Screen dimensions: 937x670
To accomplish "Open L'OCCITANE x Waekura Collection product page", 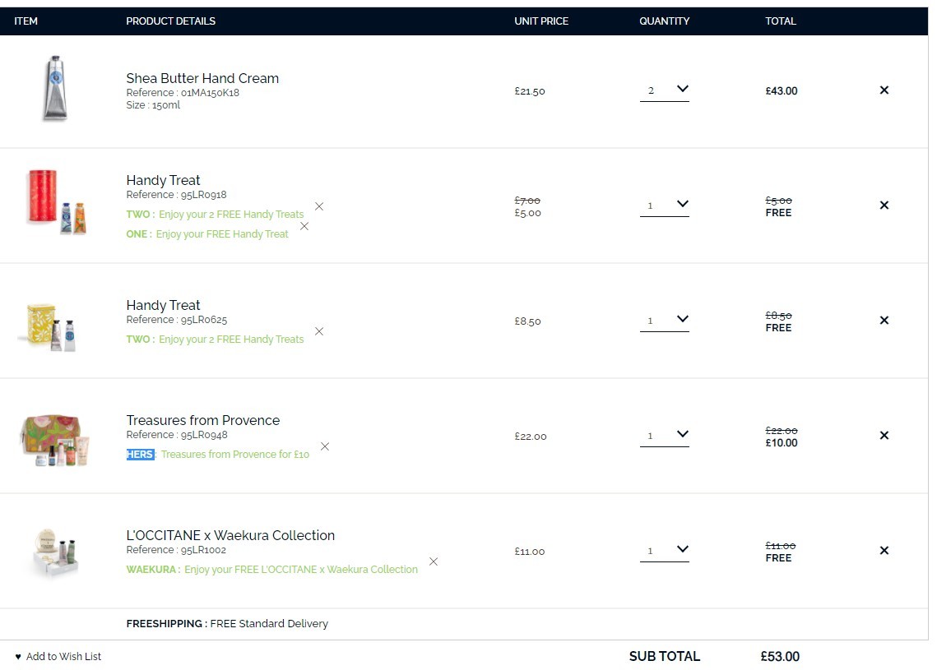I will click(230, 536).
